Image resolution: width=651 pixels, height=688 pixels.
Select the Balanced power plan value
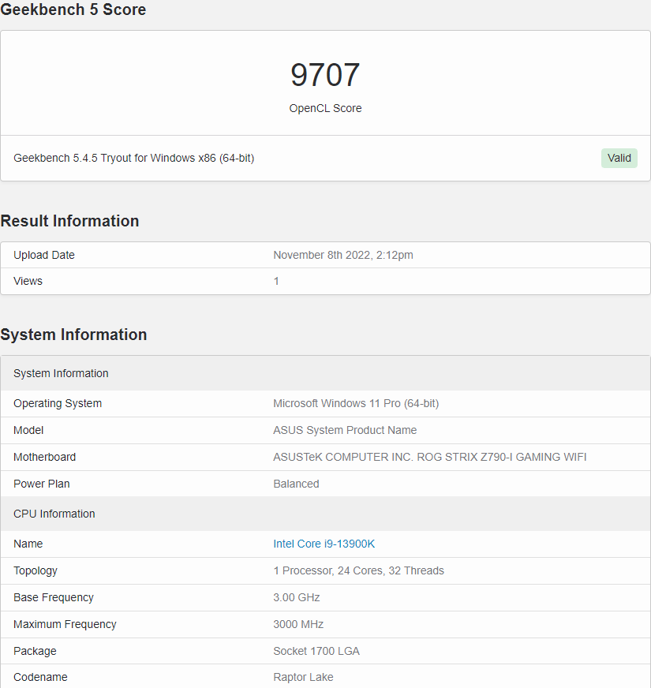coord(297,484)
